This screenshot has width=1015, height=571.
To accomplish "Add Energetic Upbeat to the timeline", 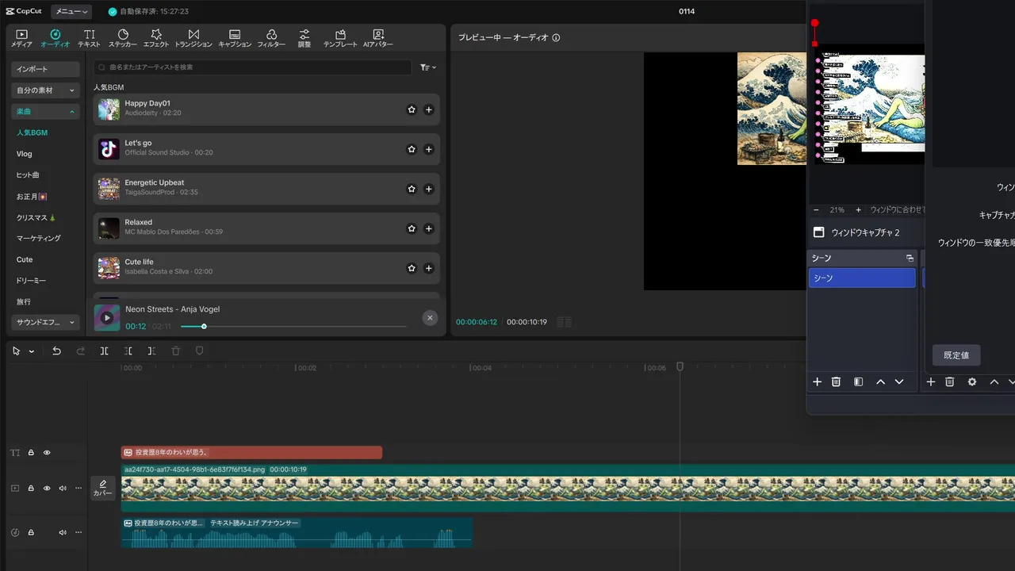I will click(429, 189).
